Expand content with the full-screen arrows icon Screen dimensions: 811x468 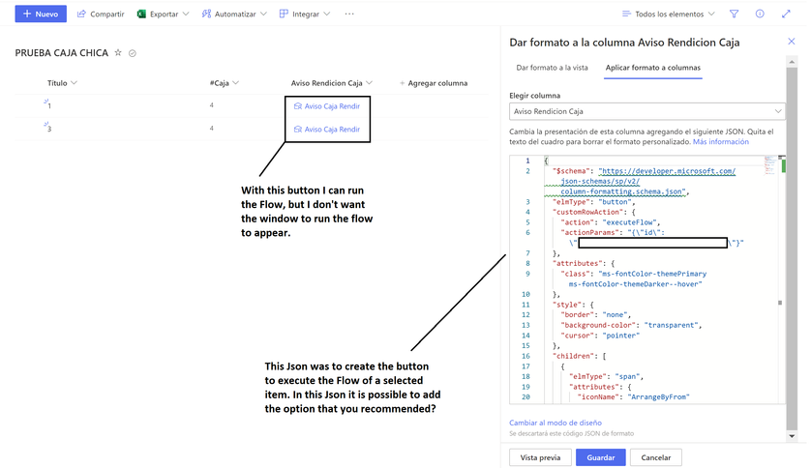click(x=786, y=14)
